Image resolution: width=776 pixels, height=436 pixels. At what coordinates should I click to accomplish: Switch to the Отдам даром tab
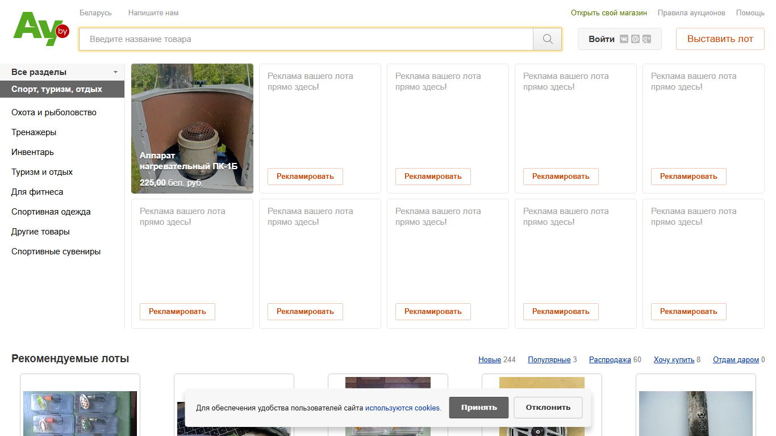pyautogui.click(x=736, y=359)
